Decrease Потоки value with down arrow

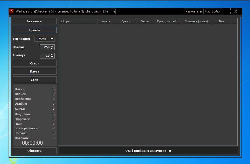pos(52,48)
